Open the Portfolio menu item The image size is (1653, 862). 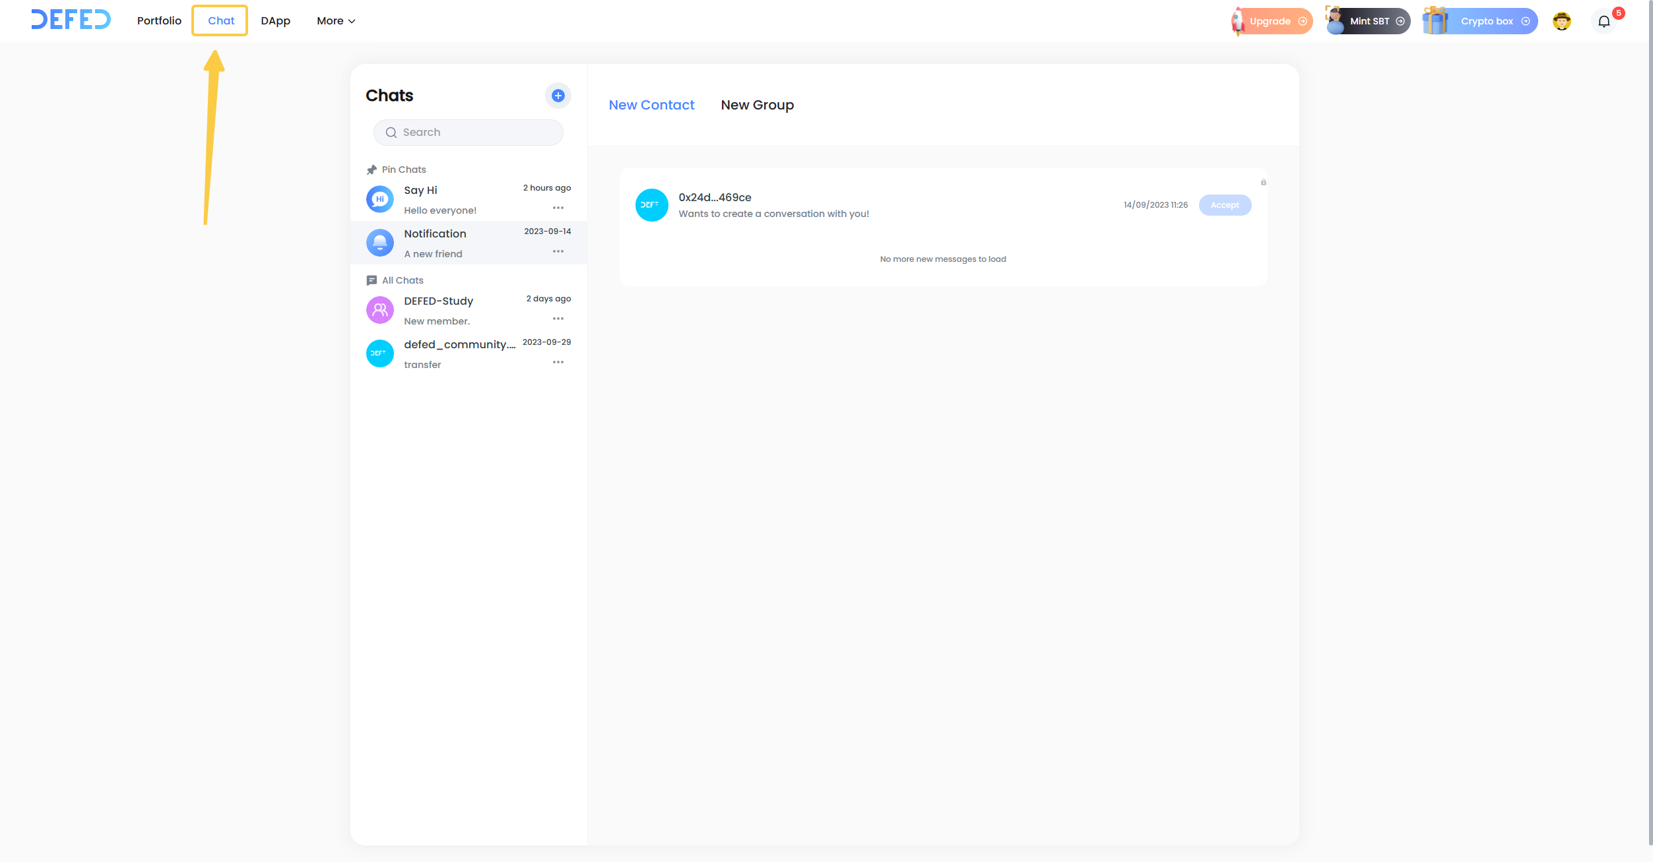coord(159,21)
